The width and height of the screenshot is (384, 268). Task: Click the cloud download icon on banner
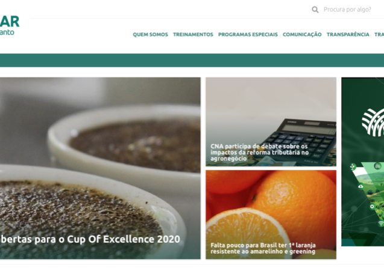[x=360, y=187]
